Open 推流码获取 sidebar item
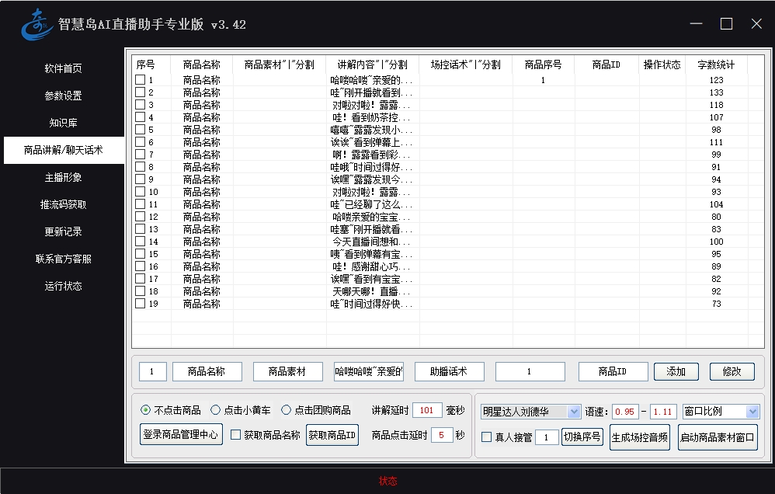The width and height of the screenshot is (775, 494). 63,204
